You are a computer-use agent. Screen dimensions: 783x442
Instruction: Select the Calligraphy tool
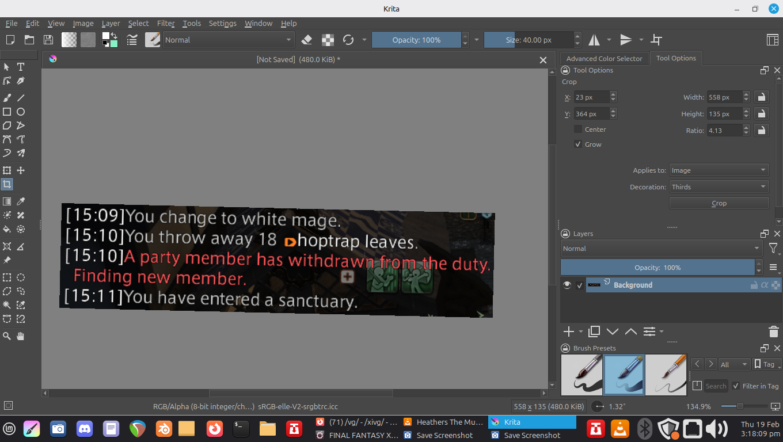(x=21, y=81)
